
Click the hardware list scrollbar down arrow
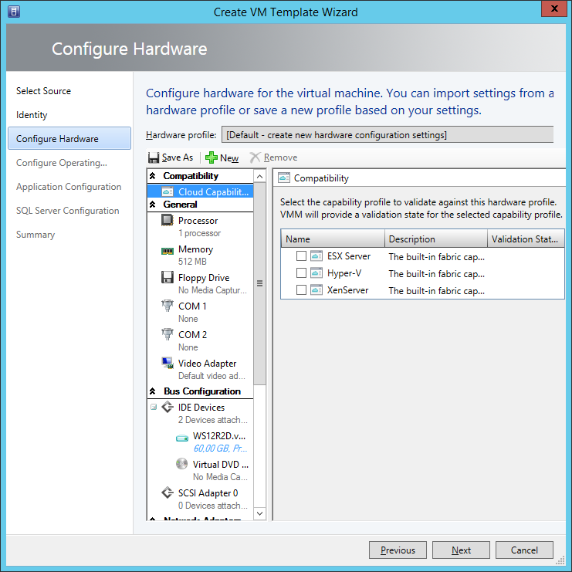(259, 513)
